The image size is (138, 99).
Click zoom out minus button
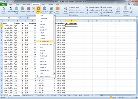coord(123,97)
